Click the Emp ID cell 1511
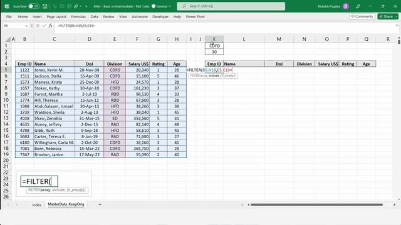This screenshot has width=401, height=225. pos(24,76)
